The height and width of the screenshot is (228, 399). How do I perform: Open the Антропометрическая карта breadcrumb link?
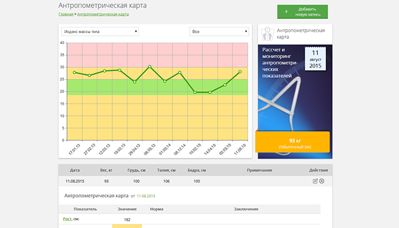pos(103,14)
